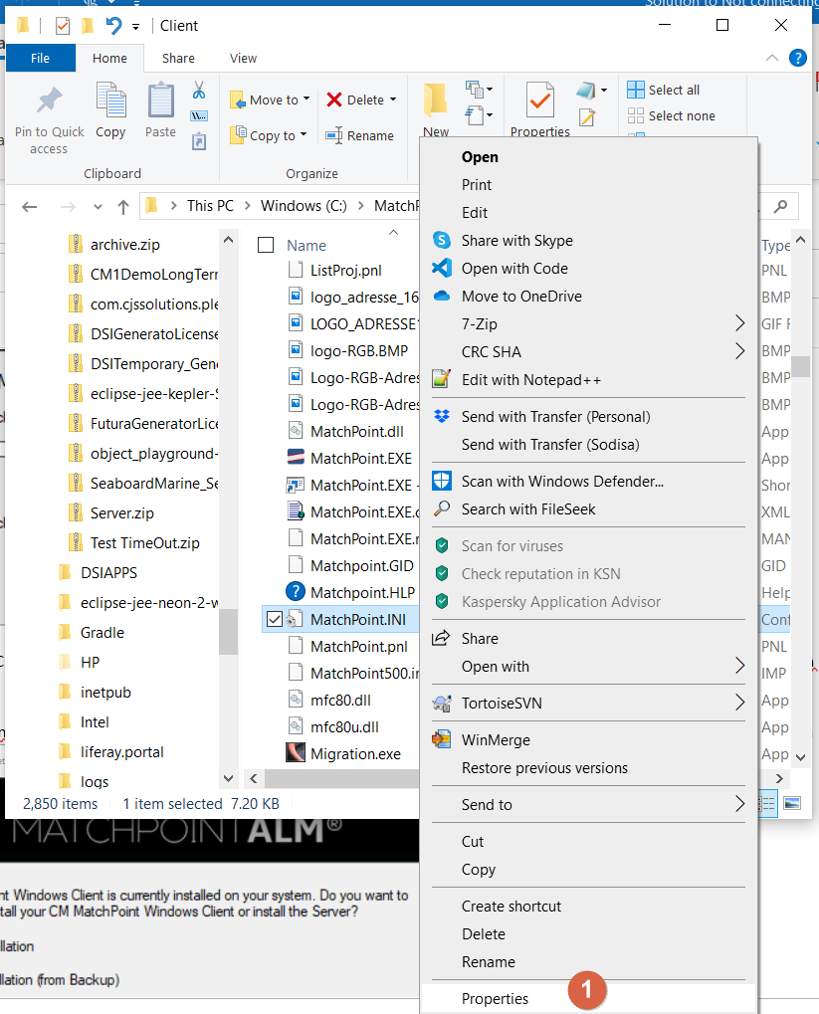819x1014 pixels.
Task: Click the Dropbox Transfer icon
Action: tap(442, 417)
